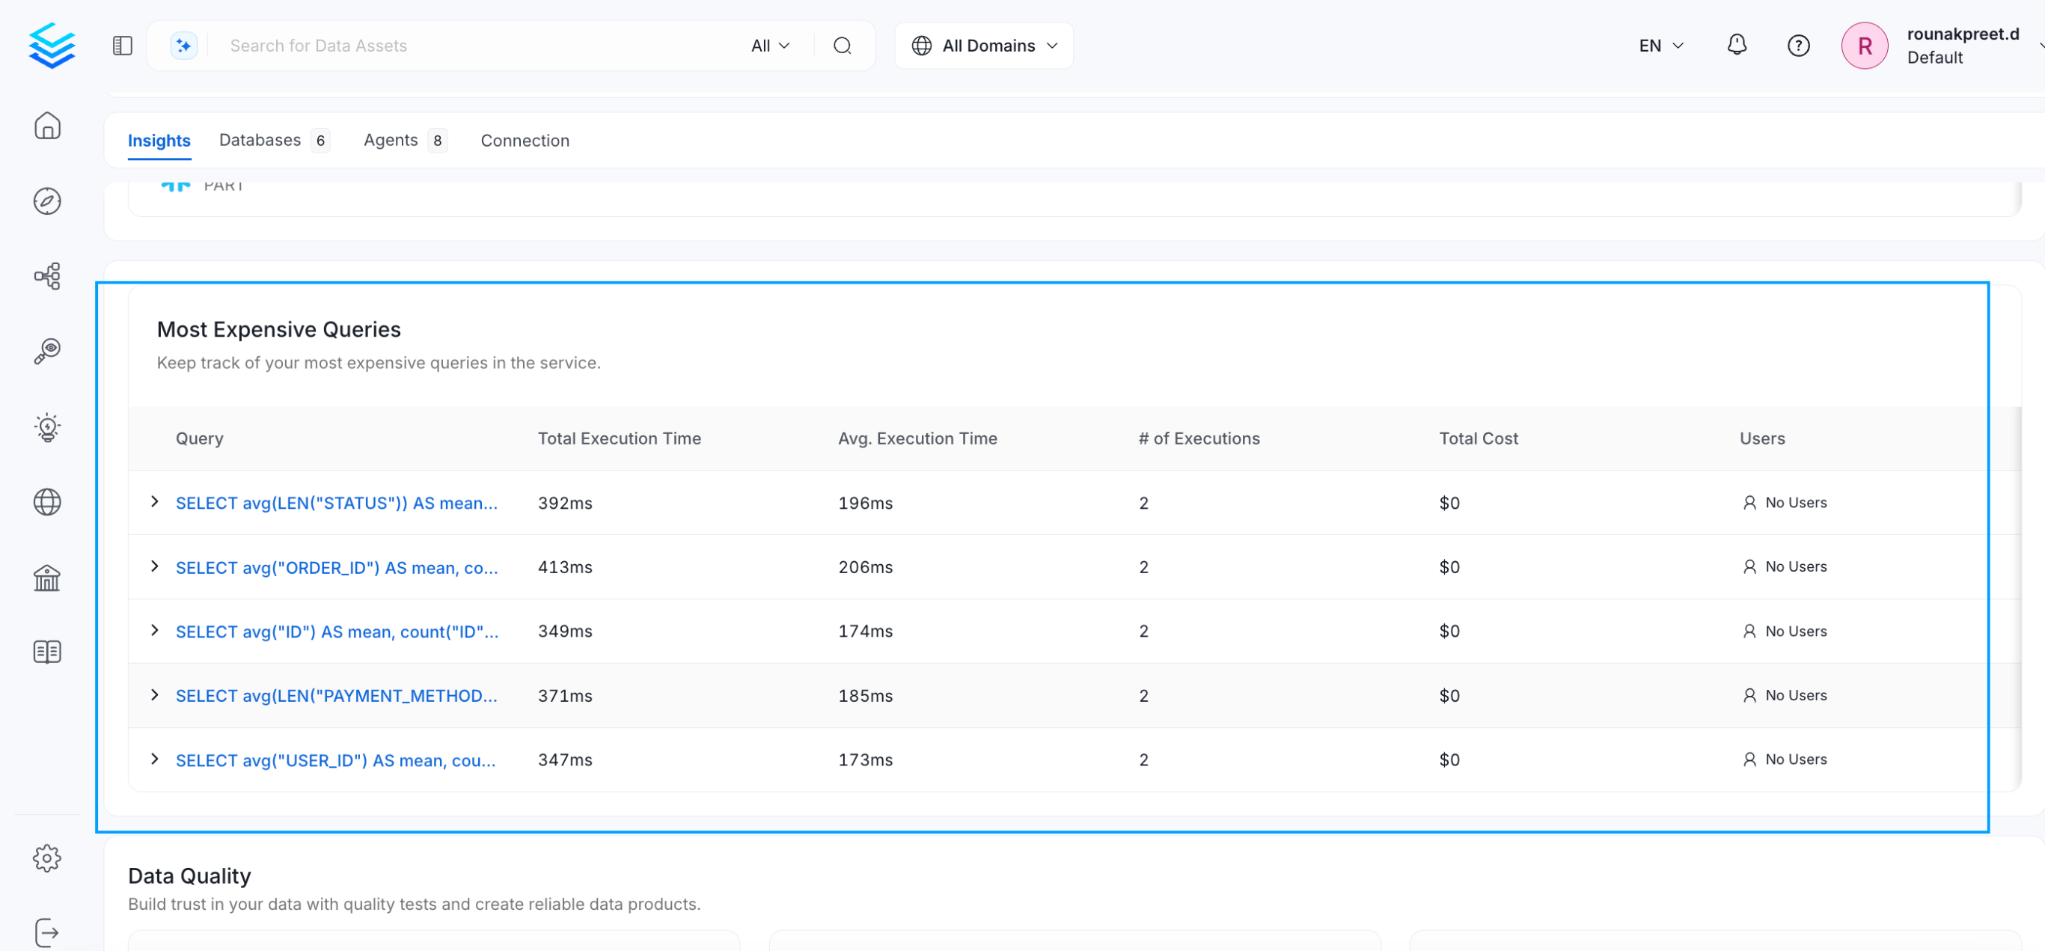The width and height of the screenshot is (2045, 951).
Task: Click the observability magnifier icon
Action: [48, 351]
